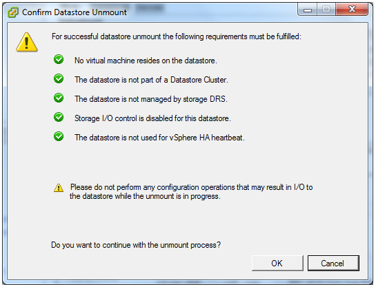Click the not managed by storage DRS text
The width and height of the screenshot is (376, 289).
point(151,99)
